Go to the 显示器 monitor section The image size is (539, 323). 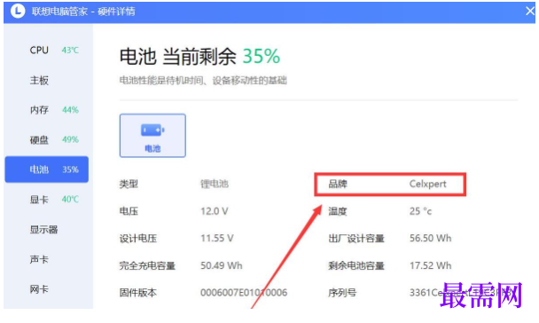(x=46, y=229)
